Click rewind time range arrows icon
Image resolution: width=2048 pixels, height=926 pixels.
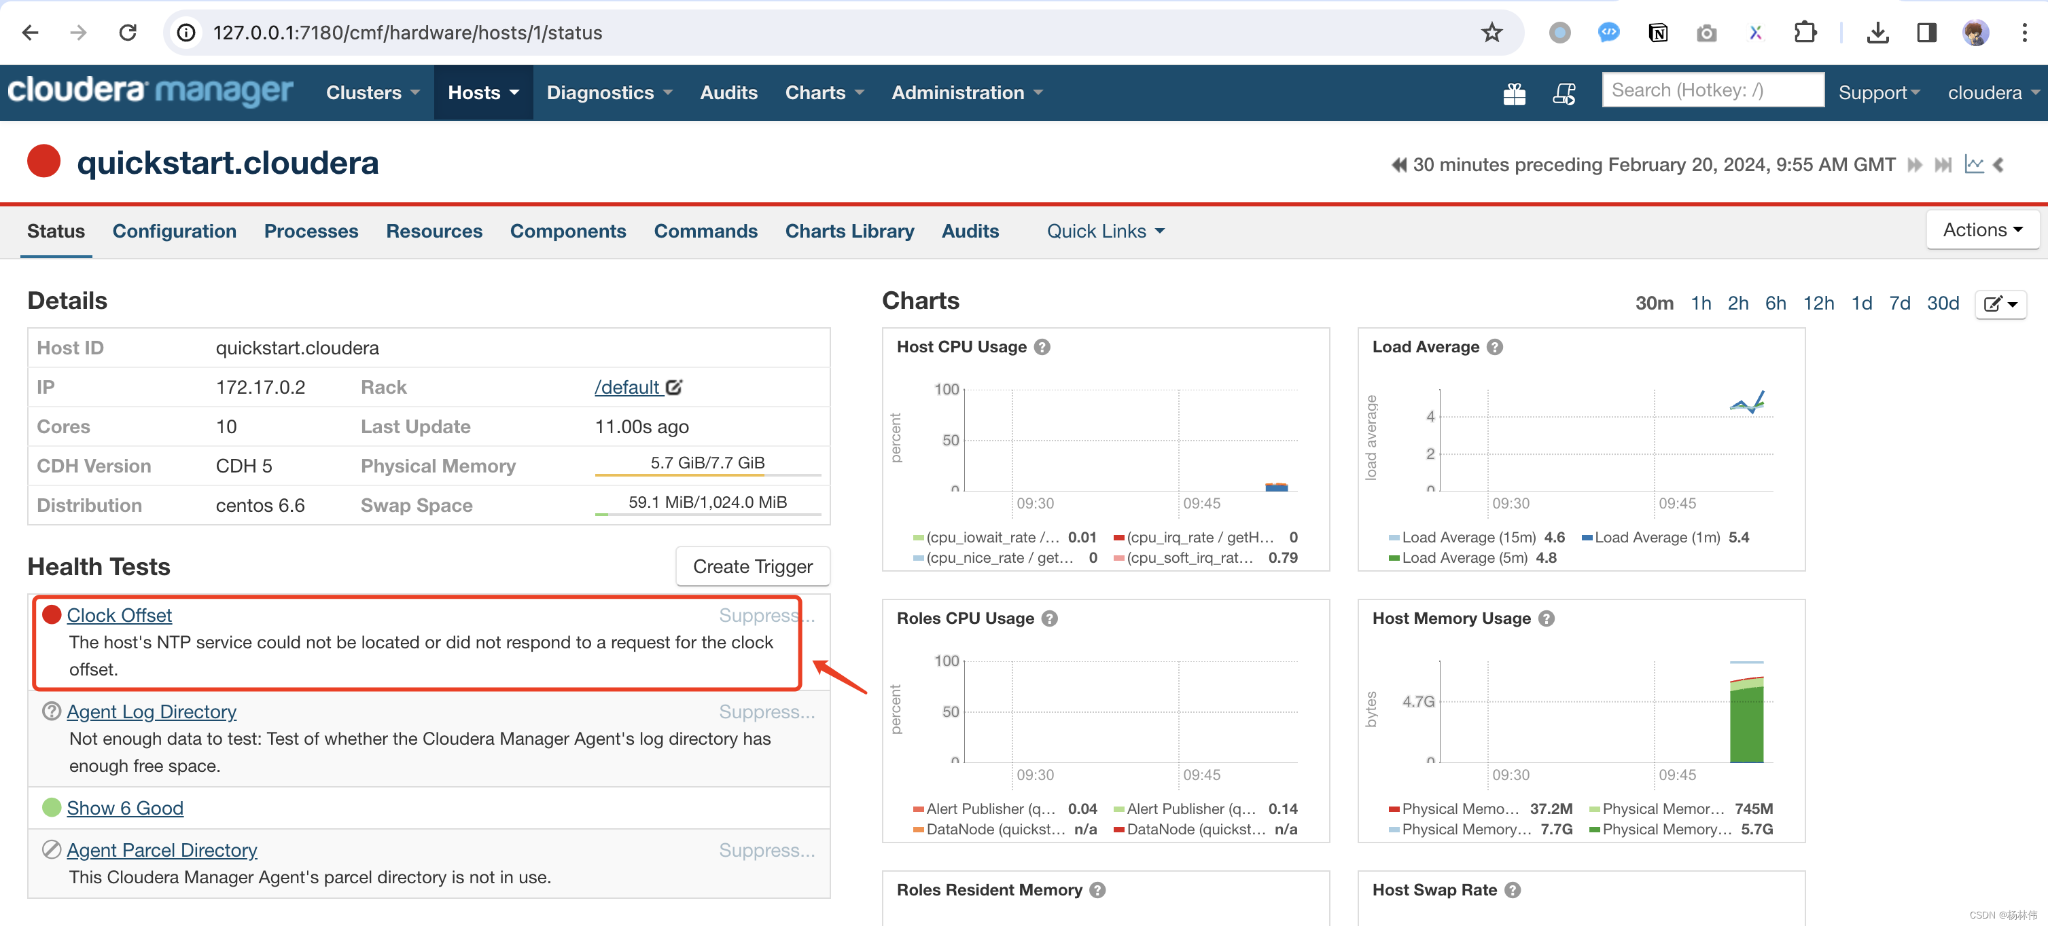[1398, 164]
